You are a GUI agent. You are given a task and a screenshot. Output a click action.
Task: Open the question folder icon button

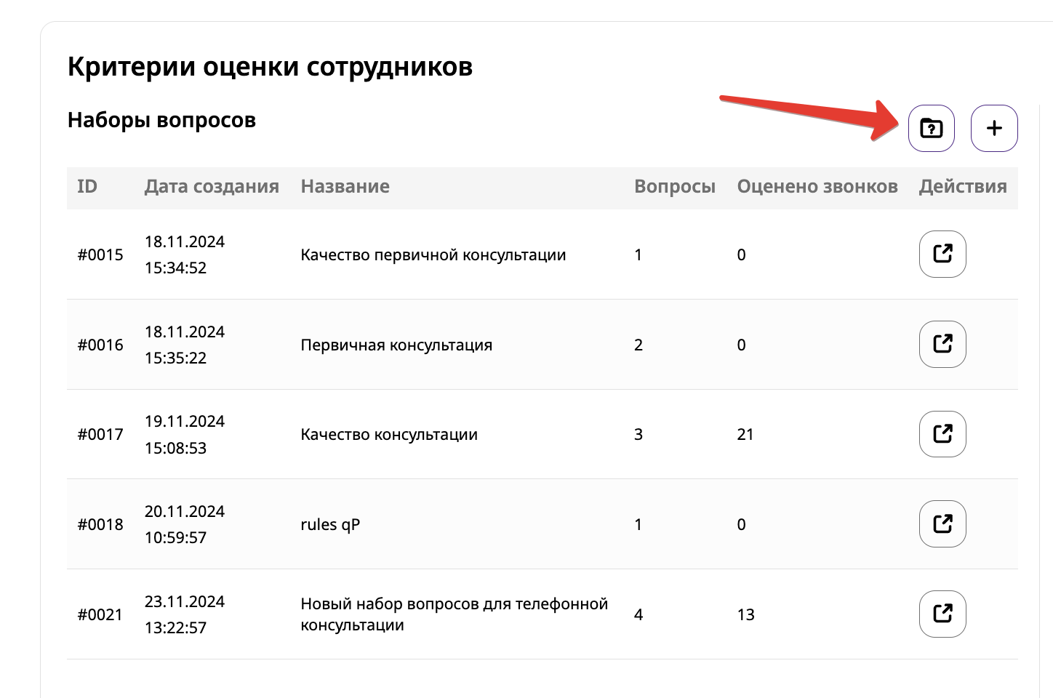pyautogui.click(x=931, y=129)
